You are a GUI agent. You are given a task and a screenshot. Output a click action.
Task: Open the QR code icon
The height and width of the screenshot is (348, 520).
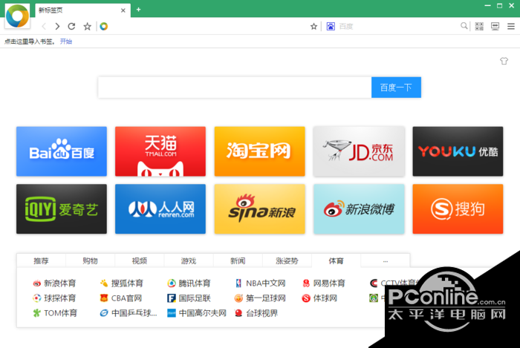479,27
